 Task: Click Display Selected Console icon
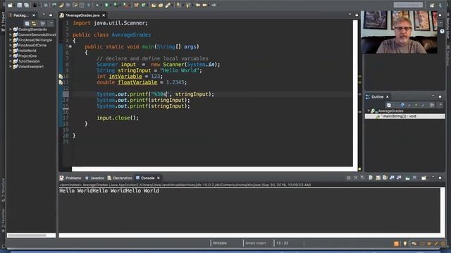414,178
